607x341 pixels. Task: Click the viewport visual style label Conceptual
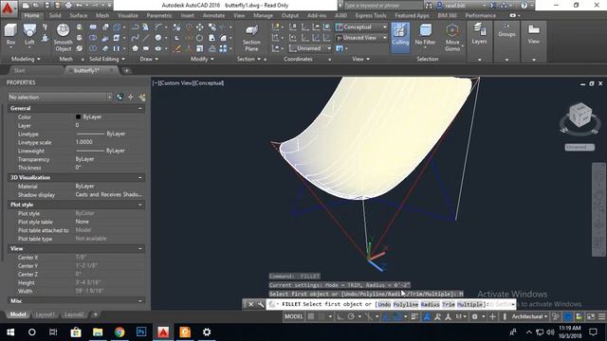[x=209, y=82]
